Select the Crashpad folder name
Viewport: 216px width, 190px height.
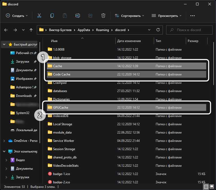coord(60,83)
